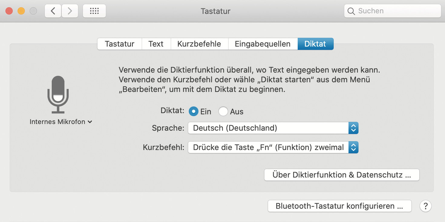This screenshot has height=222, width=445.
Task: Show all preferences grid icon
Action: click(x=94, y=11)
